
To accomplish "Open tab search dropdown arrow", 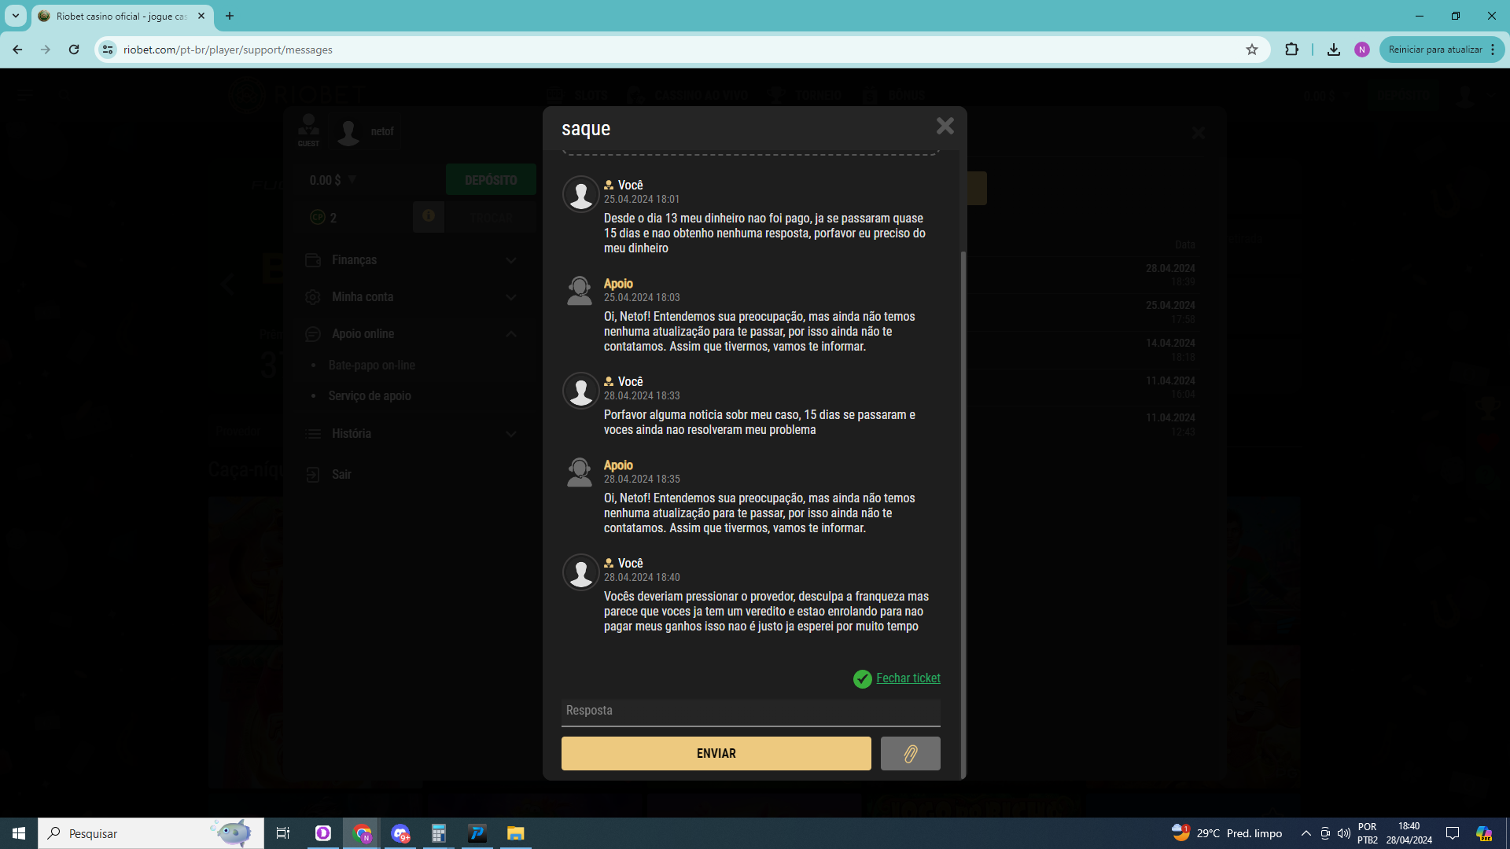I will point(15,16).
